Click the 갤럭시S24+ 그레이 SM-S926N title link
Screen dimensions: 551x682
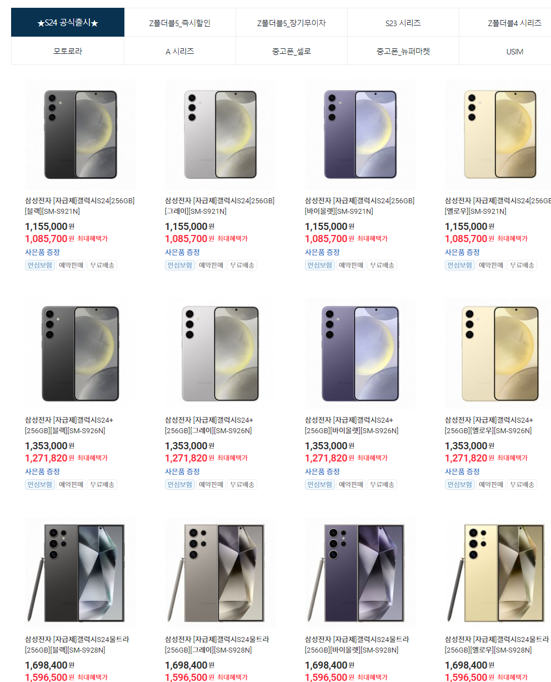coord(209,425)
